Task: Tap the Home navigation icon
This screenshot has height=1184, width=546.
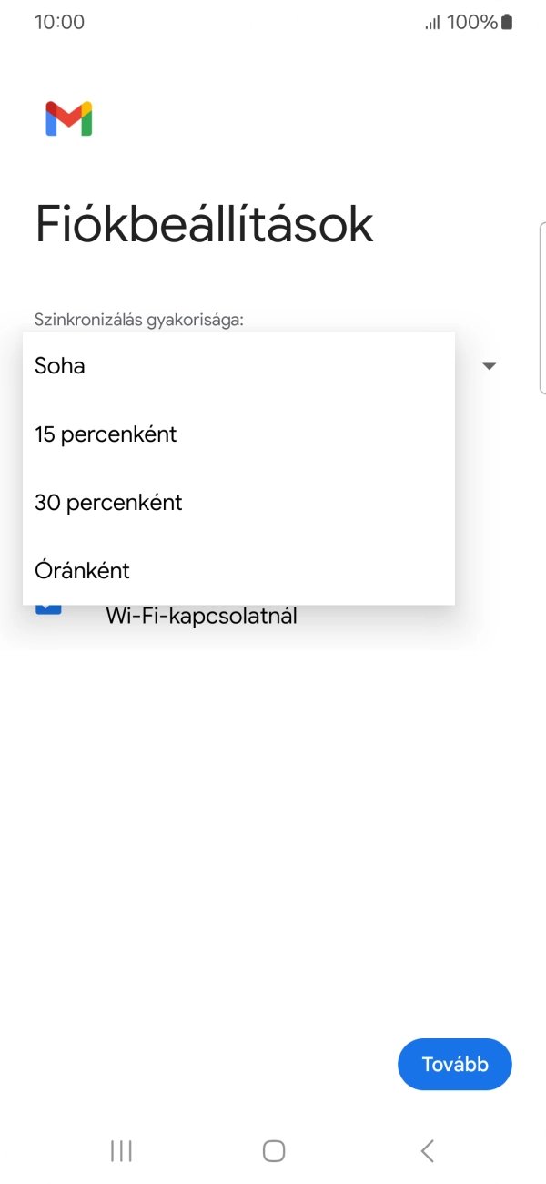Action: coord(273,1150)
